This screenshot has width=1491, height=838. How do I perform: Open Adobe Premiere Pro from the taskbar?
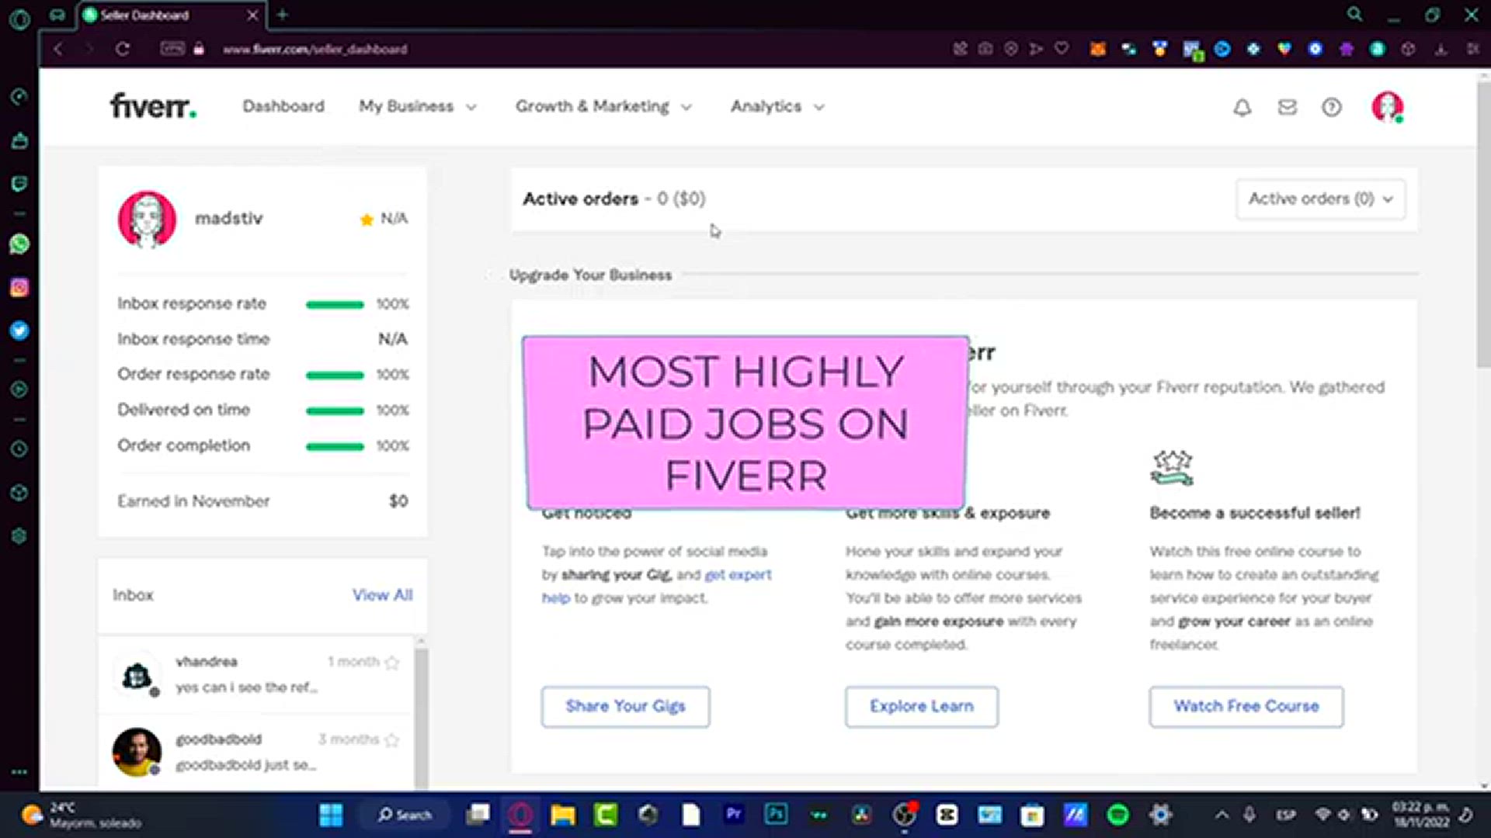[734, 814]
